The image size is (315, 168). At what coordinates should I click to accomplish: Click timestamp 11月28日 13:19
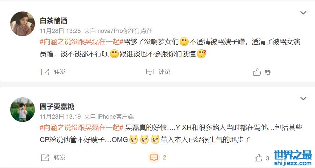pos(60,117)
